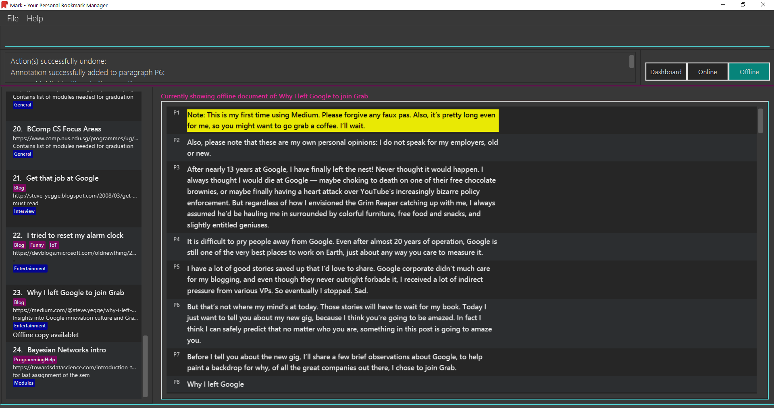
Task: Click the 'Why I left Google' heading paragraph
Action: click(x=215, y=384)
